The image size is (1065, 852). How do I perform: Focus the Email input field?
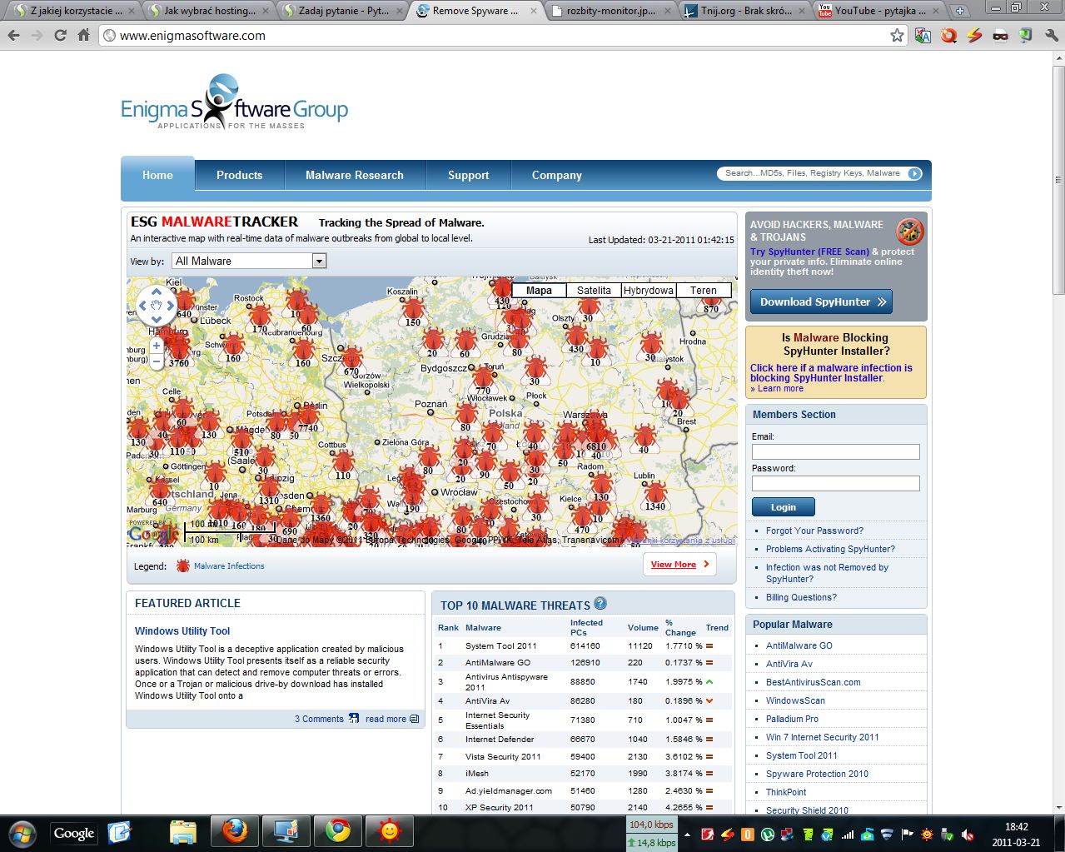(x=835, y=451)
